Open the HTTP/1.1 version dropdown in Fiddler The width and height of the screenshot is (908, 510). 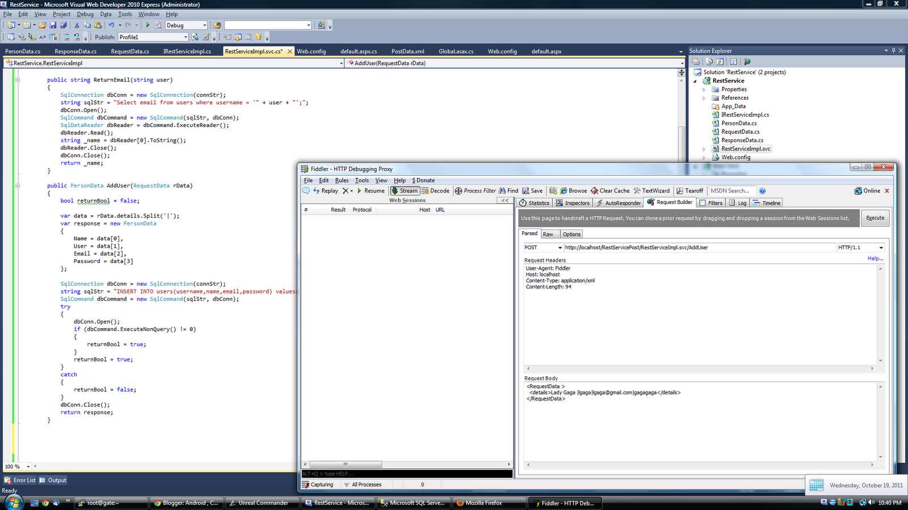(881, 248)
